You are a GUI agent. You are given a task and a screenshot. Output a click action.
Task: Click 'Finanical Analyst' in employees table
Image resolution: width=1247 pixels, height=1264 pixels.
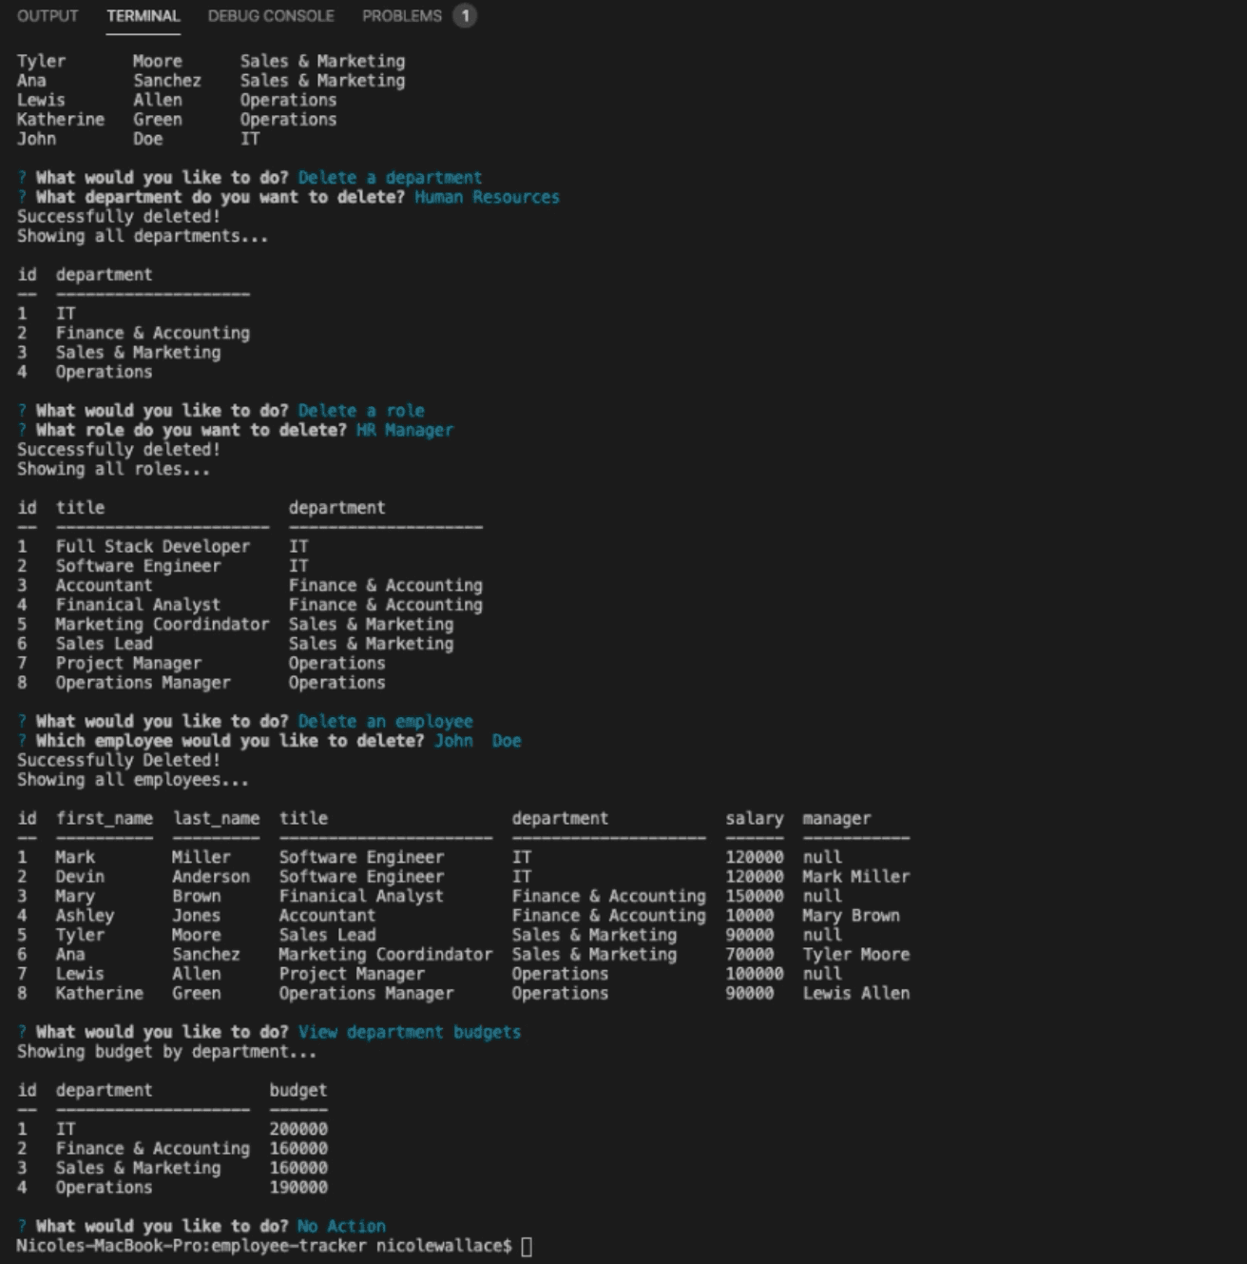pos(361,897)
